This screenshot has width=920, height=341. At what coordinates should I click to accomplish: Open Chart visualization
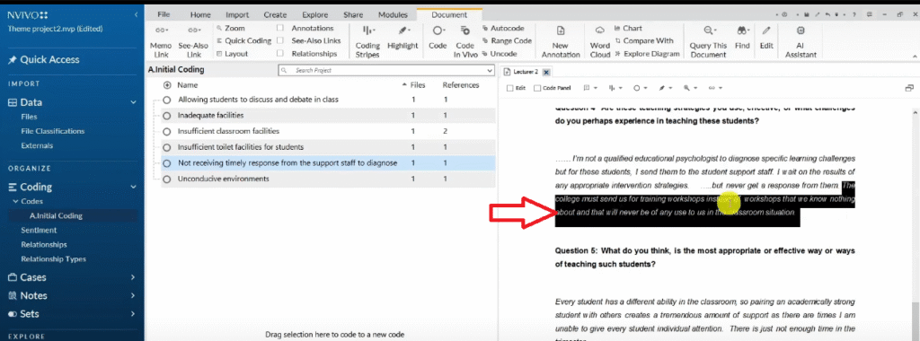click(x=628, y=28)
